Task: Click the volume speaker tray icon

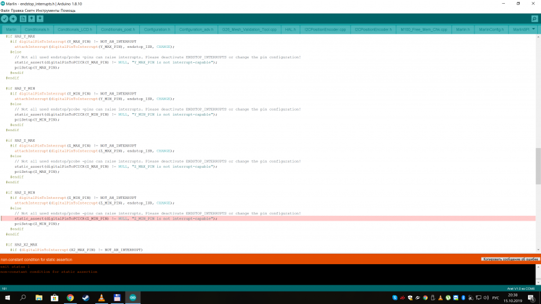Action: tap(486, 298)
